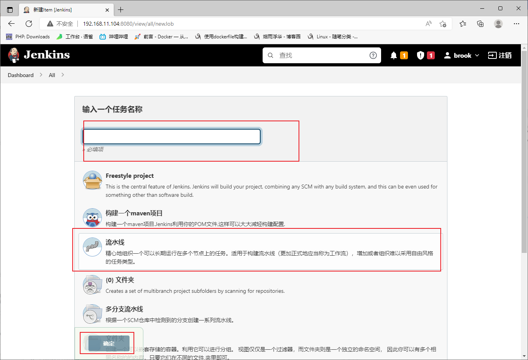The width and height of the screenshot is (528, 360).
Task: Open the tab actions menu icon
Action: point(10,9)
